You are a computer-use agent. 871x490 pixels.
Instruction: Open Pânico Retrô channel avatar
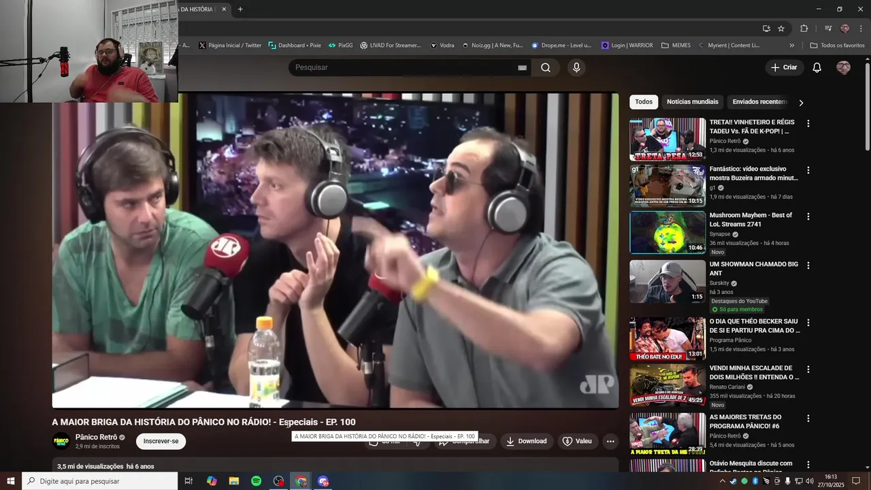click(x=61, y=441)
